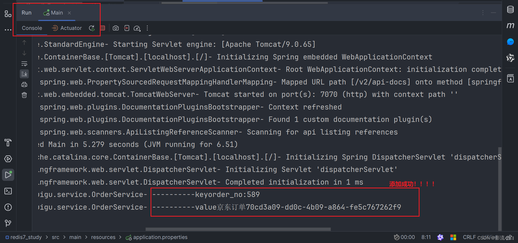
Task: Expand the resources folder in the breadcrumb
Action: click(103, 237)
